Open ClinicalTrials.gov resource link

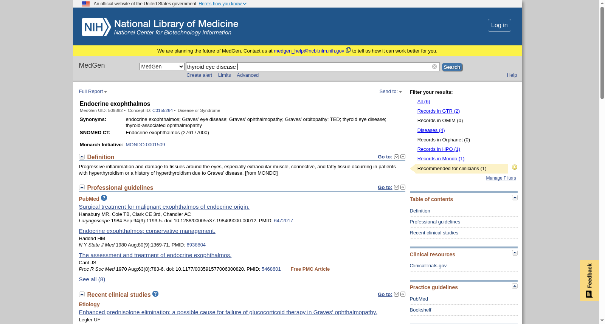(x=428, y=266)
